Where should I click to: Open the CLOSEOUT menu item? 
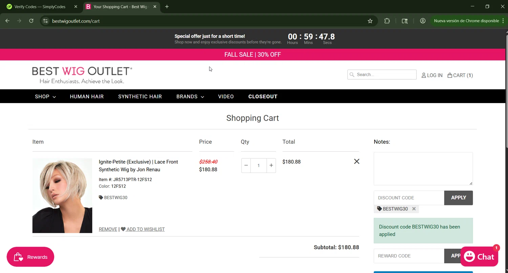click(263, 96)
